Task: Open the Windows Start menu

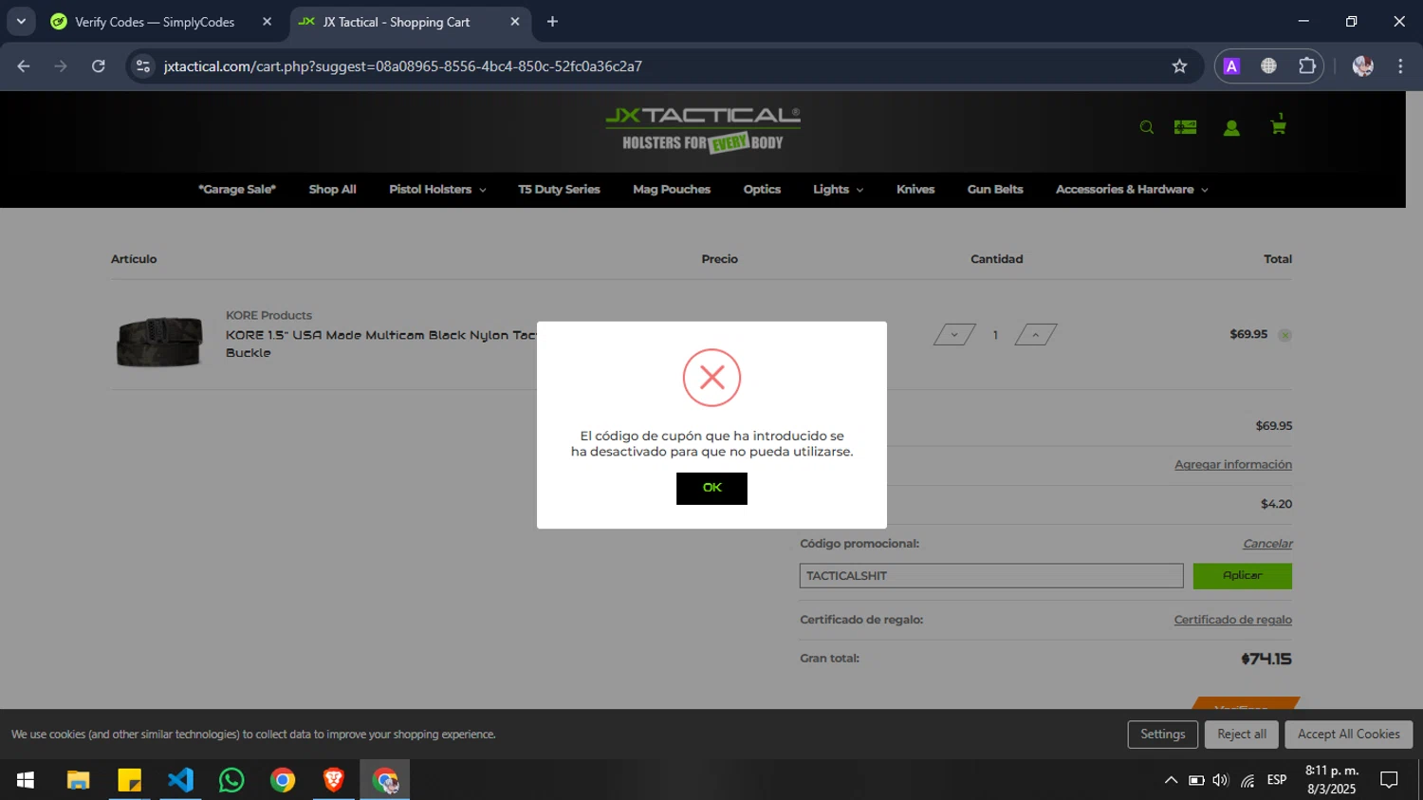Action: tap(26, 780)
